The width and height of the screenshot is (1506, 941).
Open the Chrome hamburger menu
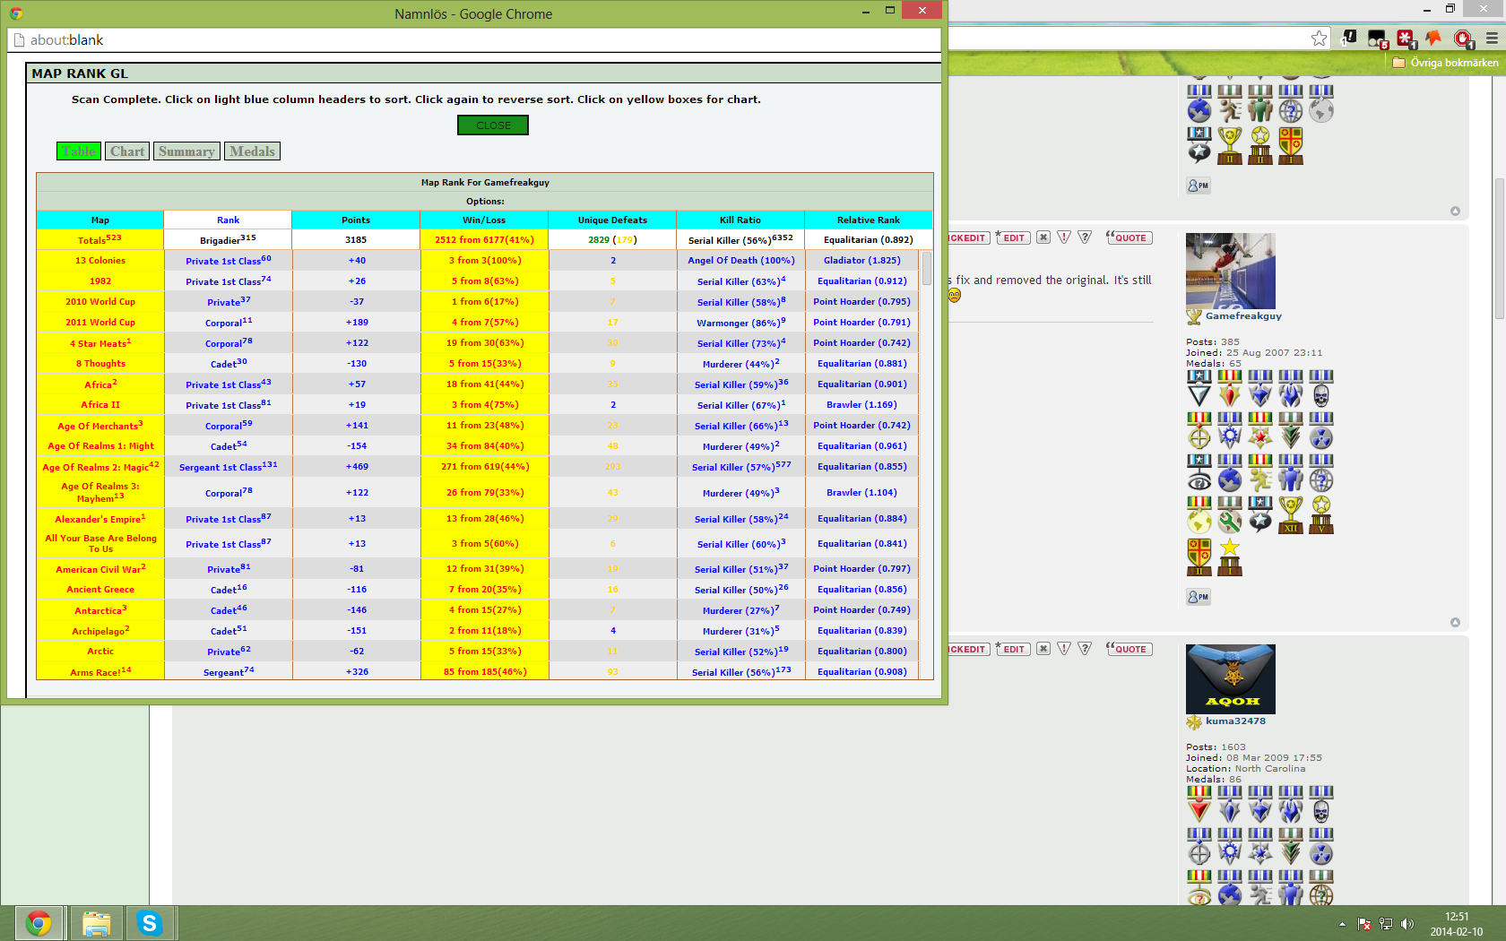(1492, 38)
